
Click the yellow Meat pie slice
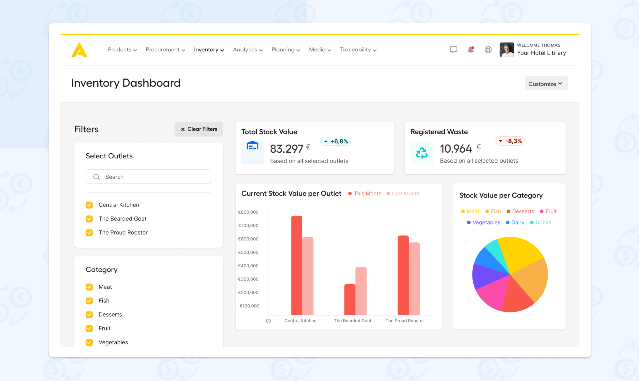pos(520,252)
